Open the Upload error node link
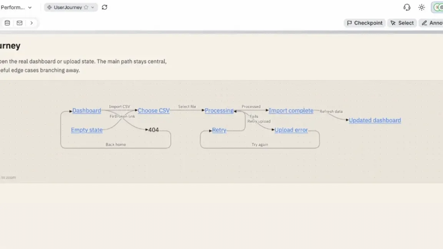The height and width of the screenshot is (249, 443). 291,130
